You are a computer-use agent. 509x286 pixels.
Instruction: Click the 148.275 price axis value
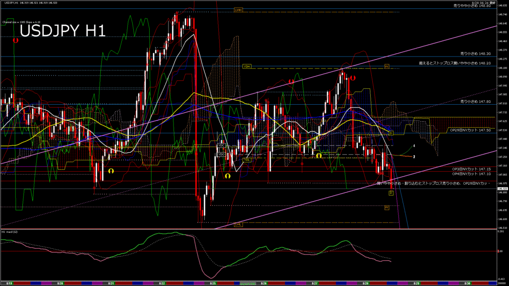503,59
